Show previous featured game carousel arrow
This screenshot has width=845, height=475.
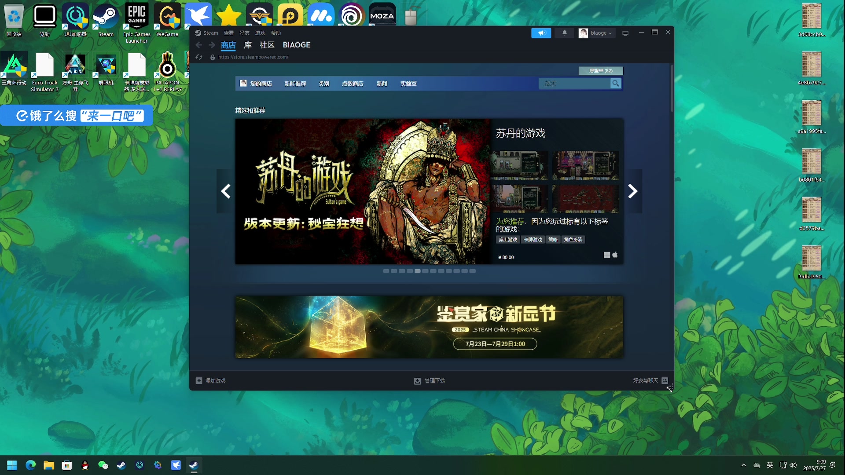(225, 191)
